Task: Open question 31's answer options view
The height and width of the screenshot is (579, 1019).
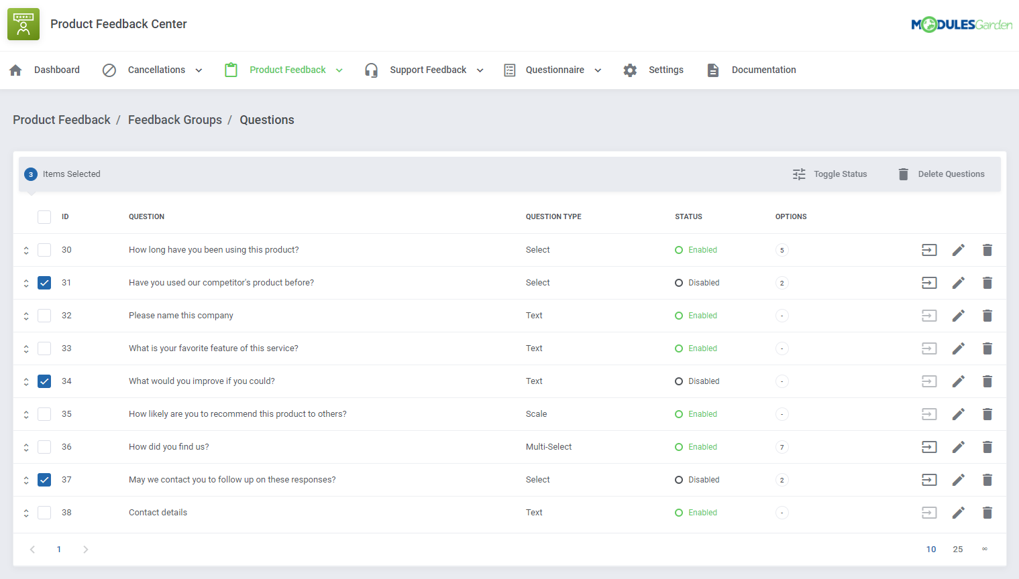Action: point(929,282)
